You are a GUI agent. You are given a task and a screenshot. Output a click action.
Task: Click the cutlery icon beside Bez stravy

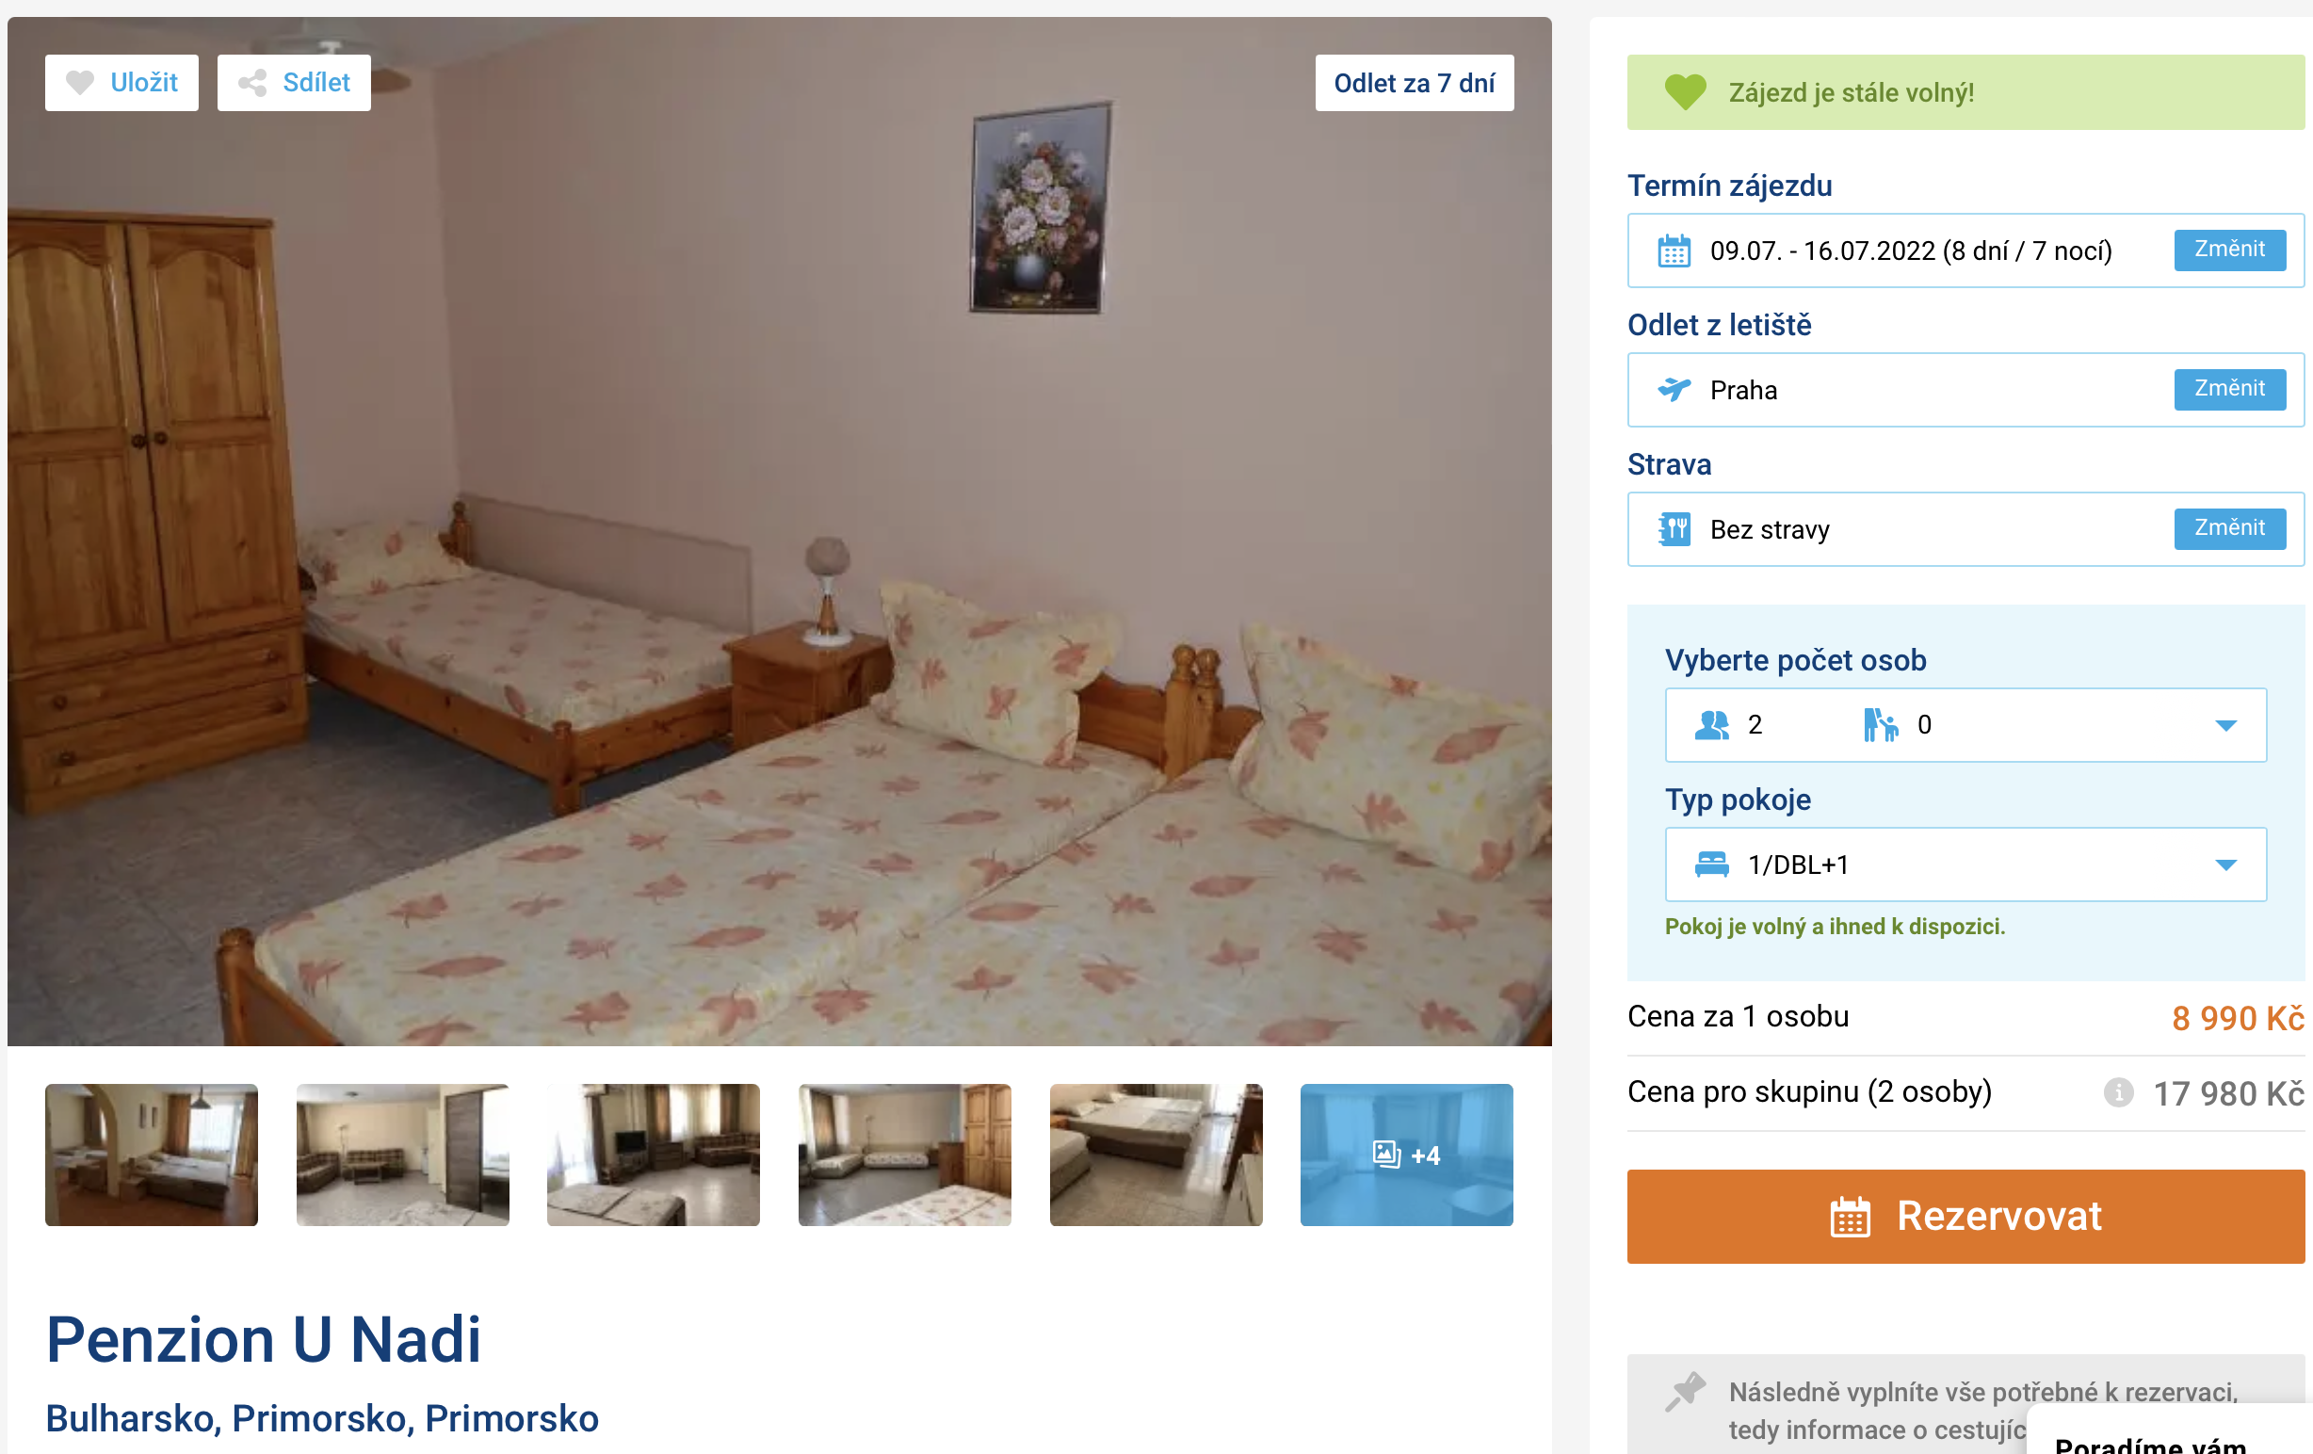pyautogui.click(x=1674, y=529)
